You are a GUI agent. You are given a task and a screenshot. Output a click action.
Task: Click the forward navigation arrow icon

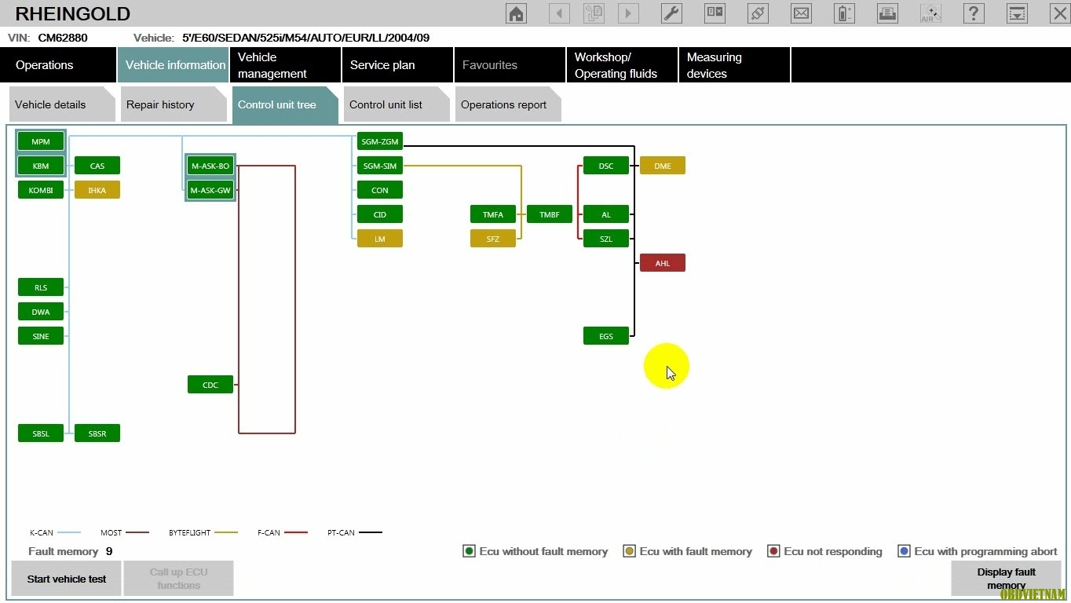click(628, 13)
